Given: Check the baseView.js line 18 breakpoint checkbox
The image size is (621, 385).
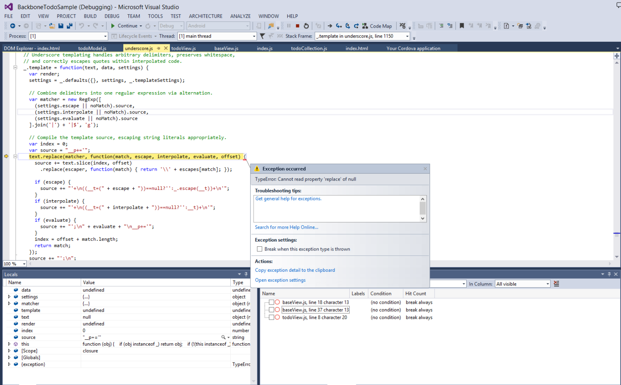Looking at the screenshot, I should point(272,302).
